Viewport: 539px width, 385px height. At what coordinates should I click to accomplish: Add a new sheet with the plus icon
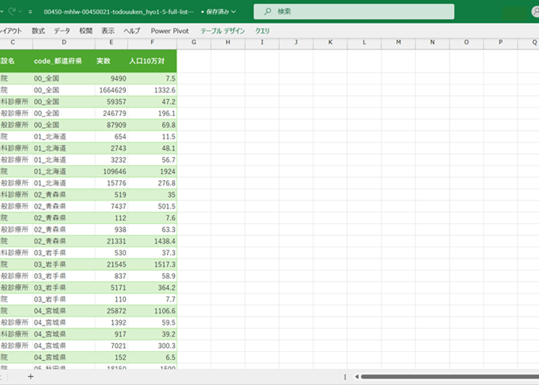(30, 377)
